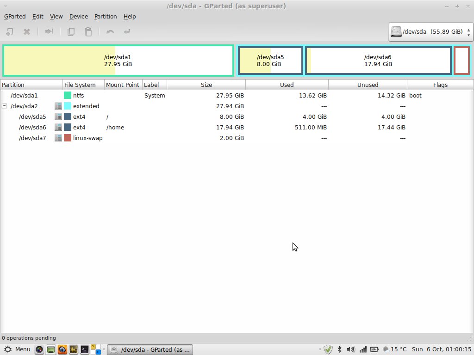The width and height of the screenshot is (474, 355).
Task: Select the red swap block in disk map
Action: tap(462, 61)
